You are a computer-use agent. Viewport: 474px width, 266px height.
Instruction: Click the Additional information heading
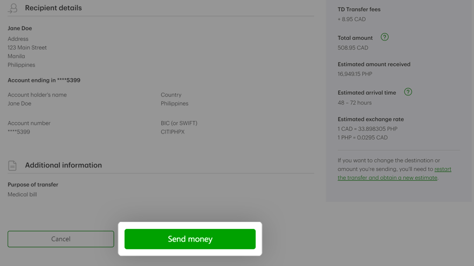(64, 165)
